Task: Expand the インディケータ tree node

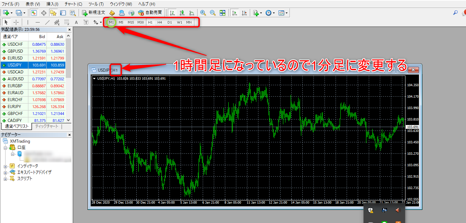Action: point(6,166)
